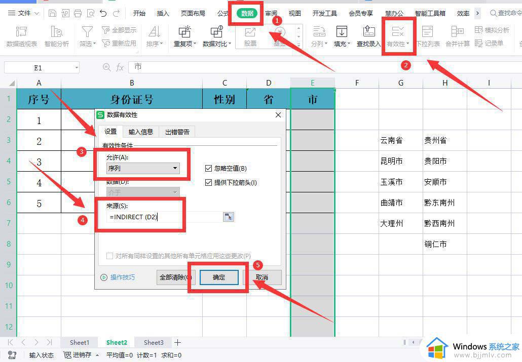Click the Redo arrow icon
This screenshot has height=362, width=522.
pos(117,13)
